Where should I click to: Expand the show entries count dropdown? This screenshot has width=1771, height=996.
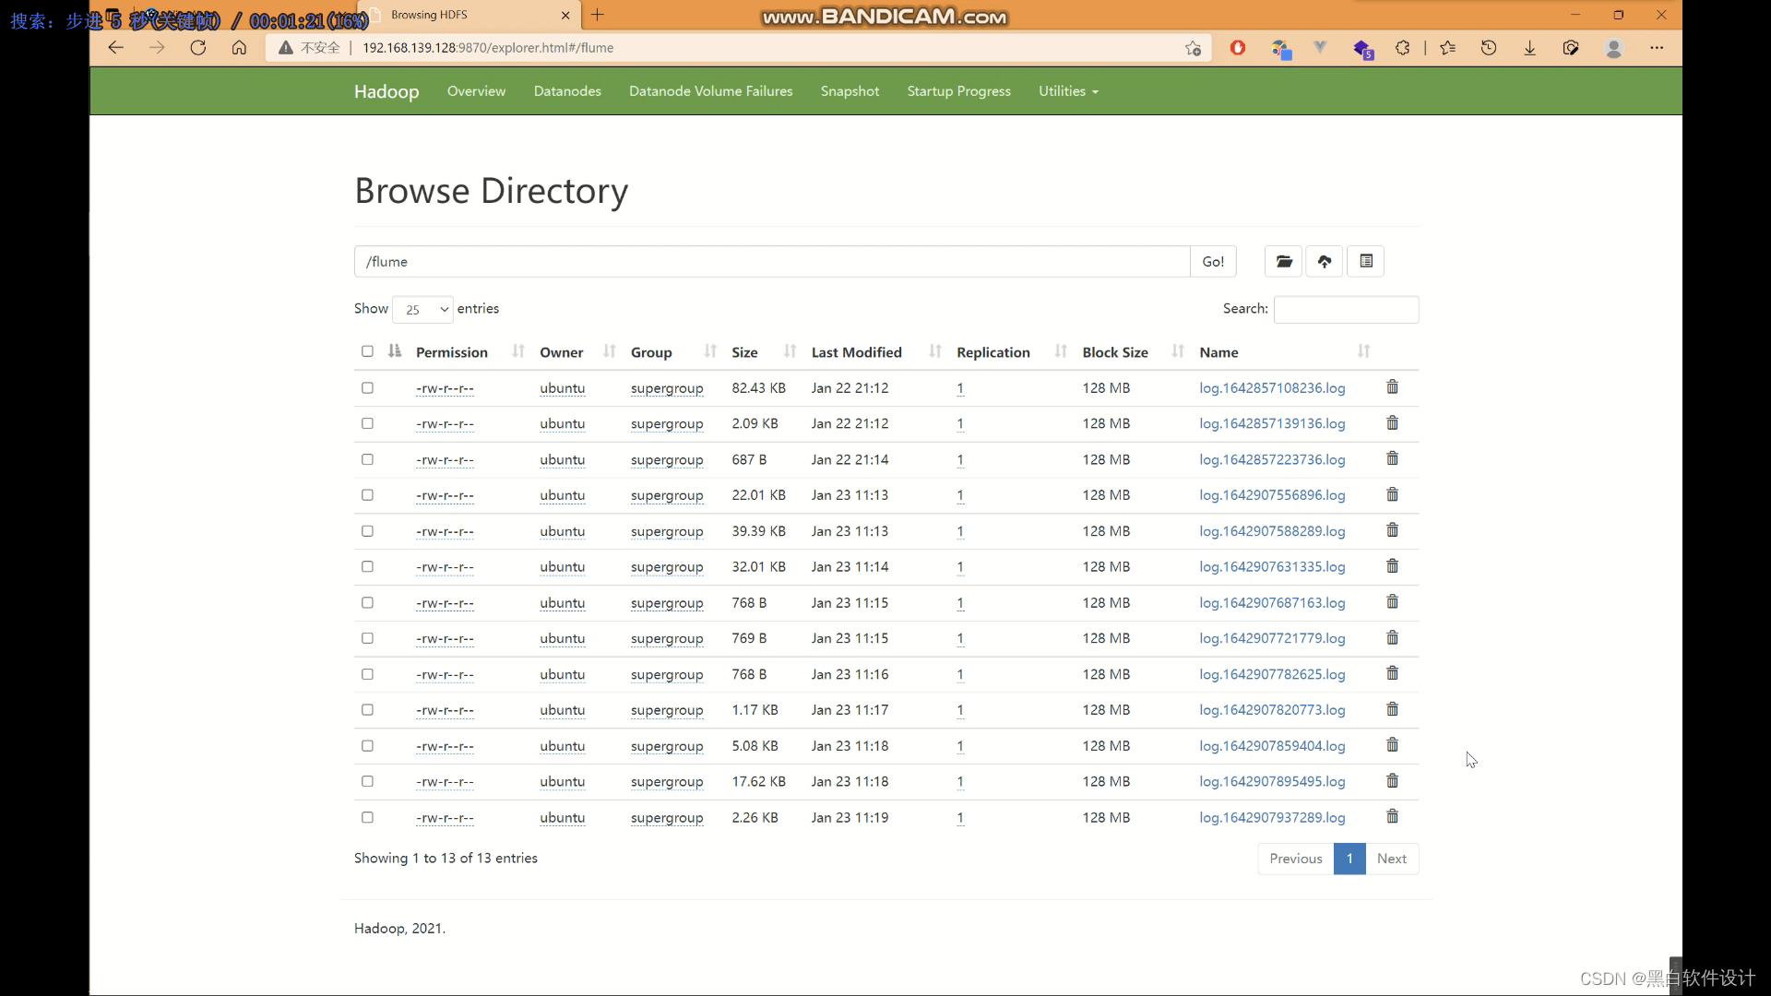pos(421,309)
